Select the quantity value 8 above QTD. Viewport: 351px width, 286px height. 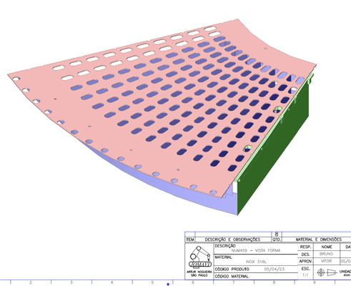(277, 234)
